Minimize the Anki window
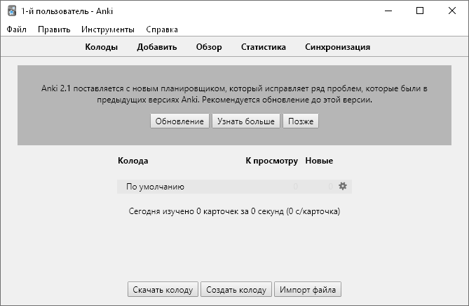This screenshot has height=306, width=469. [387, 11]
